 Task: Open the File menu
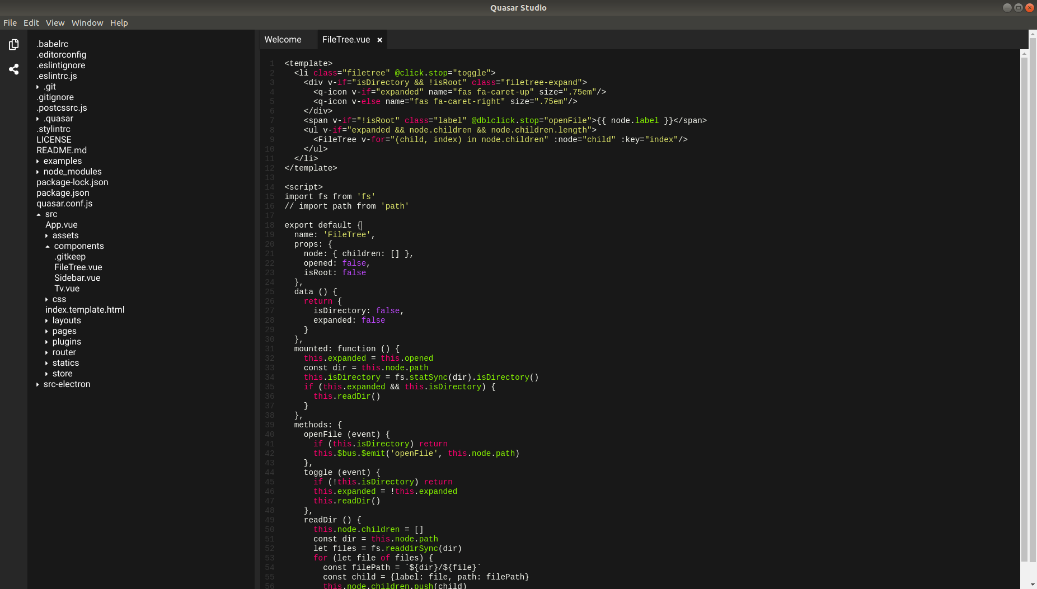pyautogui.click(x=10, y=22)
